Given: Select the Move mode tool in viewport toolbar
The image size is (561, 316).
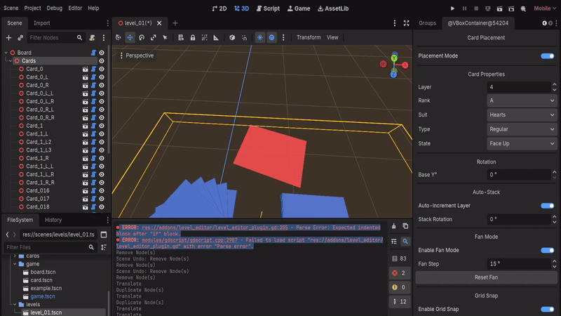Looking at the screenshot, I should click(x=130, y=37).
